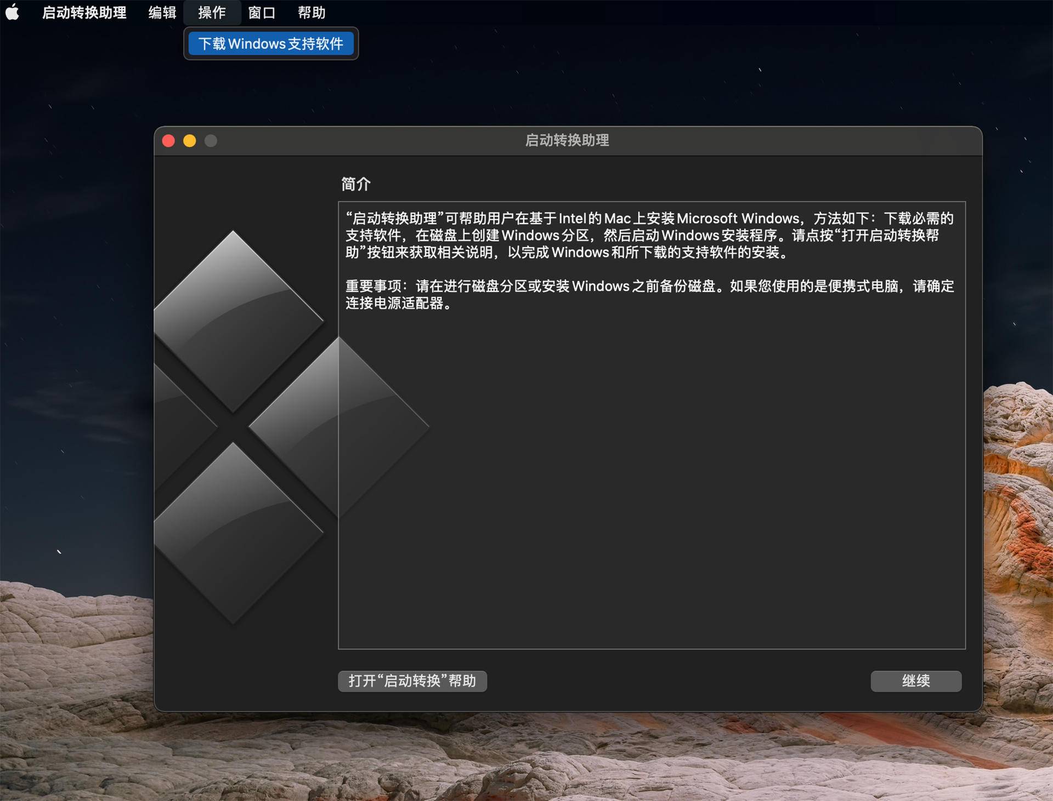Open the 启动转换助理 application menu

[84, 12]
